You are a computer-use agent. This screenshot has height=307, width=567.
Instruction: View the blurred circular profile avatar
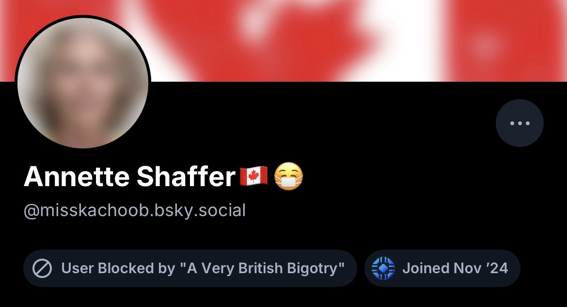tap(83, 83)
